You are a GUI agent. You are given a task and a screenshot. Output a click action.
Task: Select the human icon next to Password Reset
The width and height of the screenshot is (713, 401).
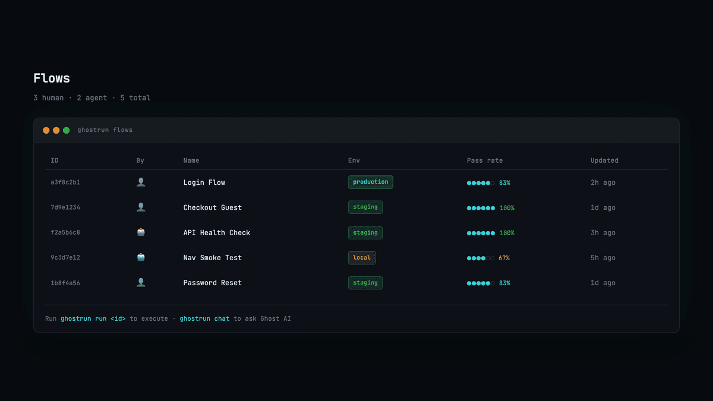[141, 282]
